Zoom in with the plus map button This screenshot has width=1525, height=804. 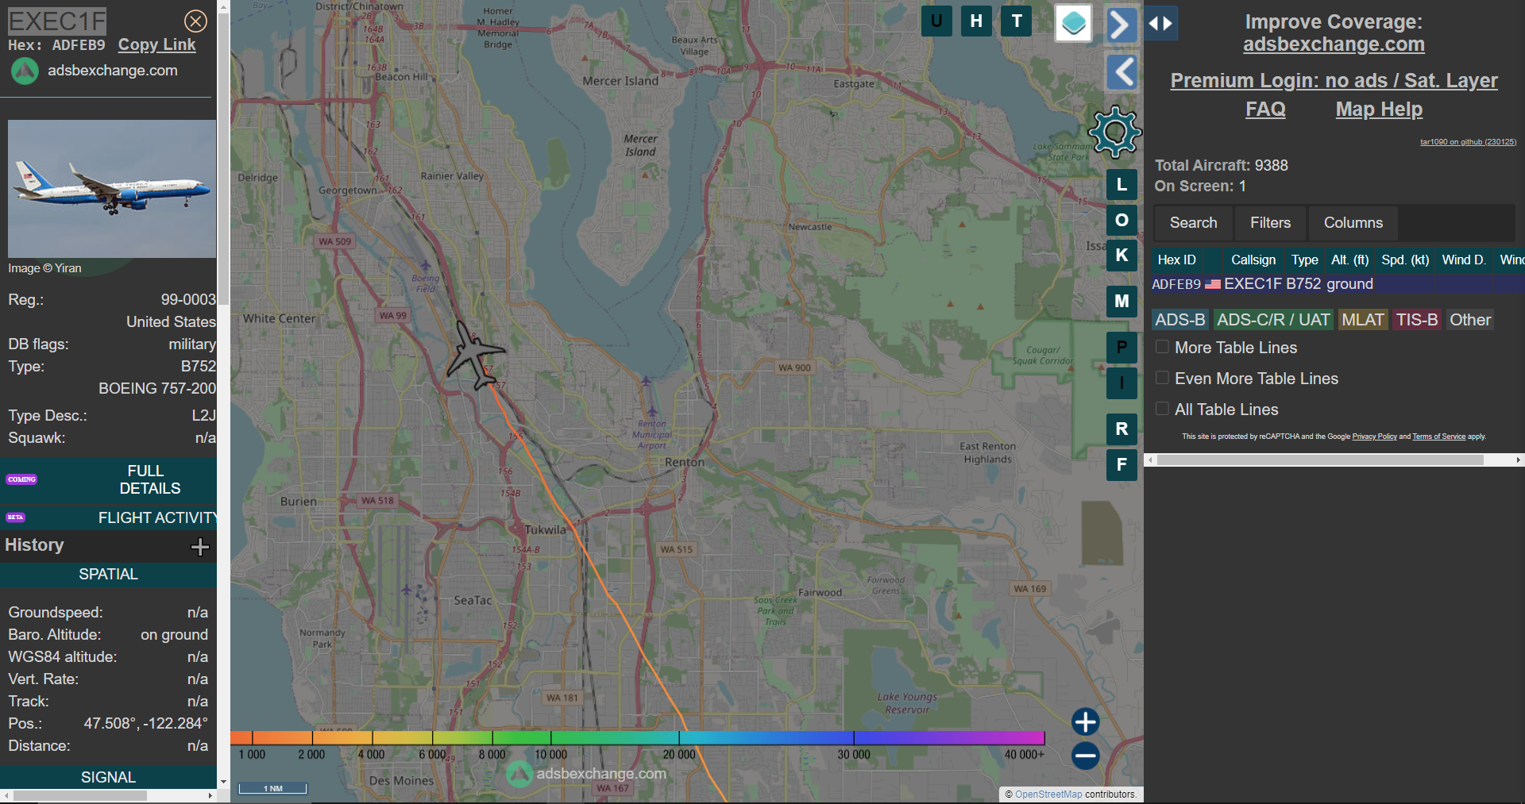point(1085,721)
